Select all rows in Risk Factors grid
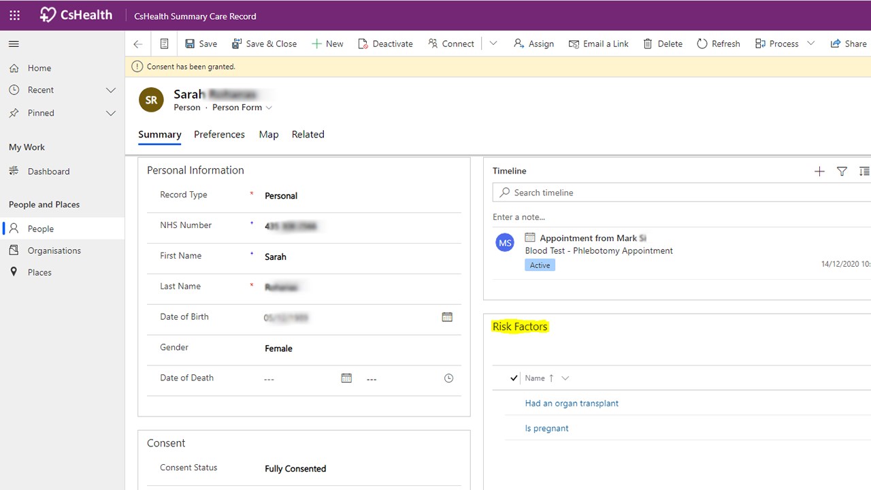871x490 pixels. tap(514, 378)
